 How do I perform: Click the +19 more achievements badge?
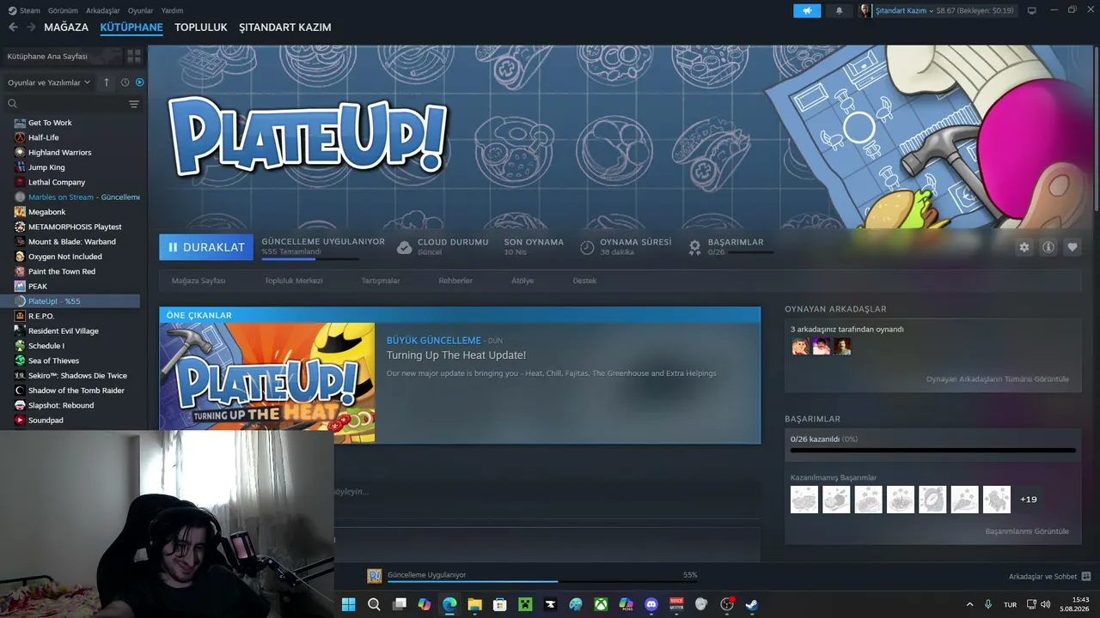1029,500
